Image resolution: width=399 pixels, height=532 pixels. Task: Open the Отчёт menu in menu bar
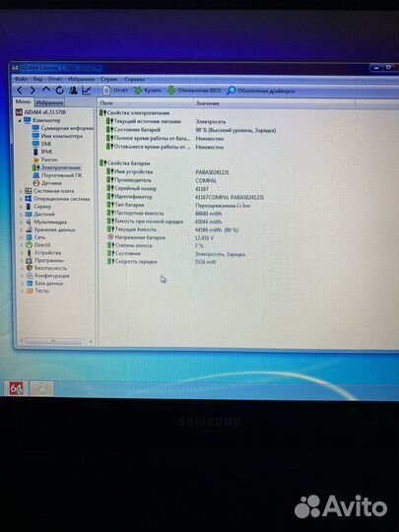(x=55, y=79)
